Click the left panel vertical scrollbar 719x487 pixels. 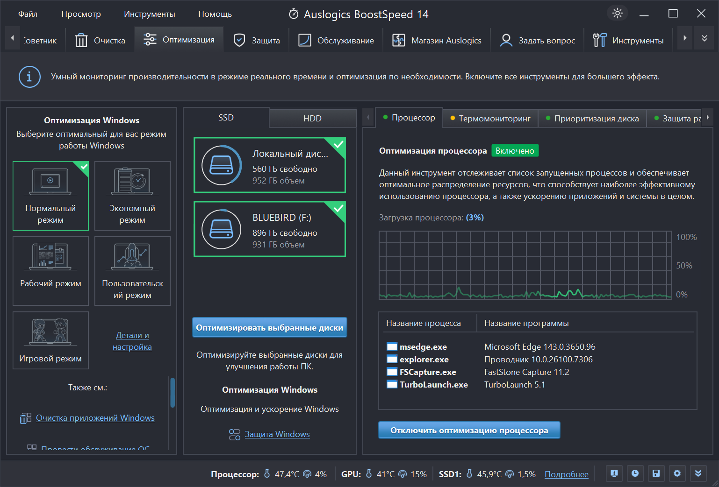[x=173, y=392]
